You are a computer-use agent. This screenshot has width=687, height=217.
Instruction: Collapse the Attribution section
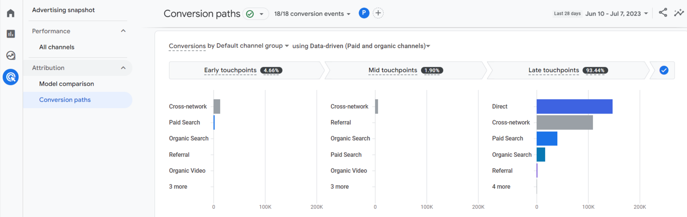(123, 68)
